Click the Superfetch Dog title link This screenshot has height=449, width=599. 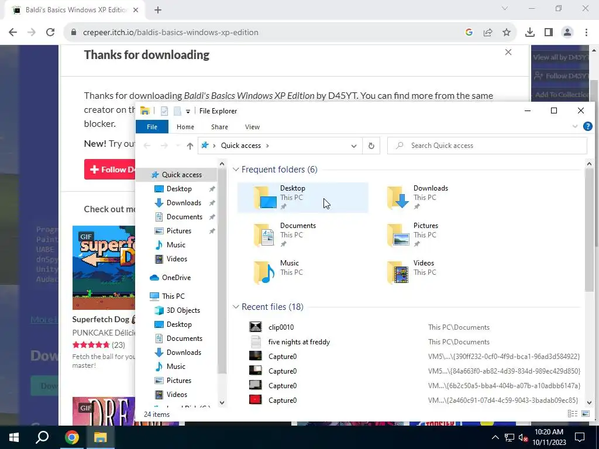click(101, 320)
